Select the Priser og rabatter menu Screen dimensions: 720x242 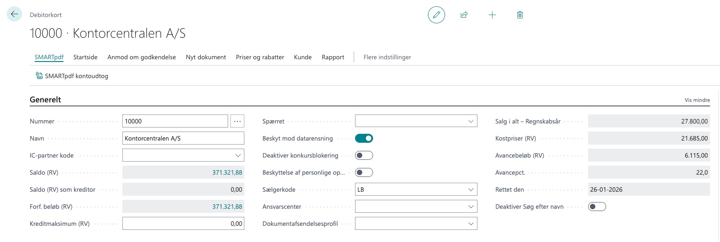pos(260,57)
